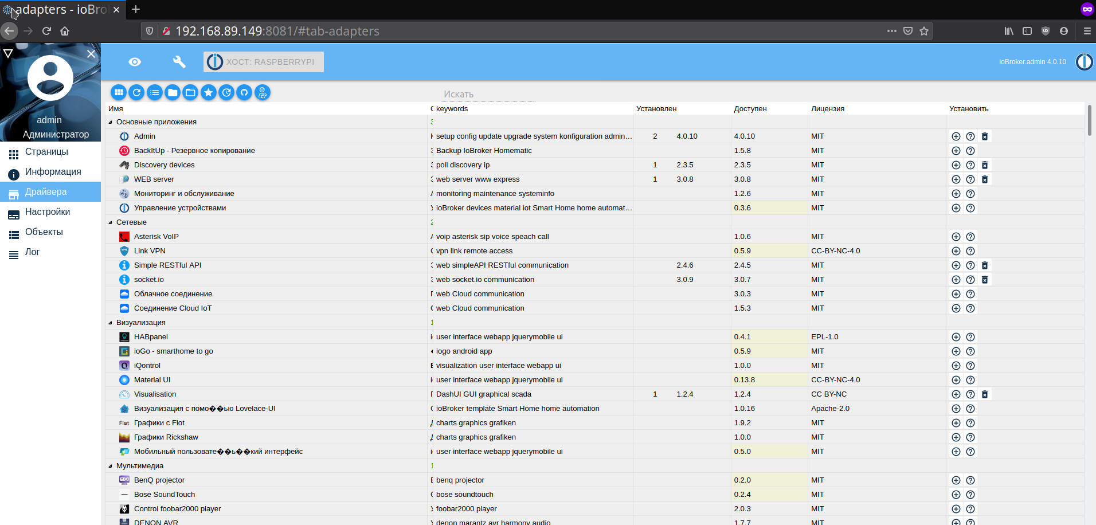Toggle the eye visibility icon in header
The width and height of the screenshot is (1096, 525).
pos(135,62)
